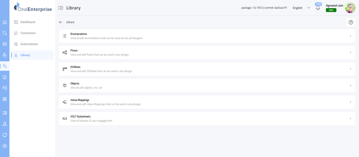This screenshot has height=157, width=359.
Task: Open the storefront icon in left rail
Action: click(4, 44)
